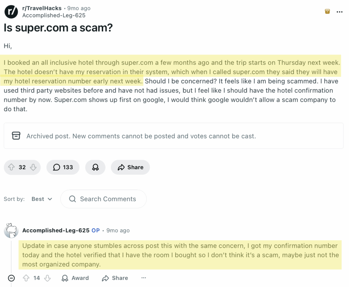Viewport: 349px width, 287px height.
Task: Open the post's three-dot overflow menu
Action: 340,12
